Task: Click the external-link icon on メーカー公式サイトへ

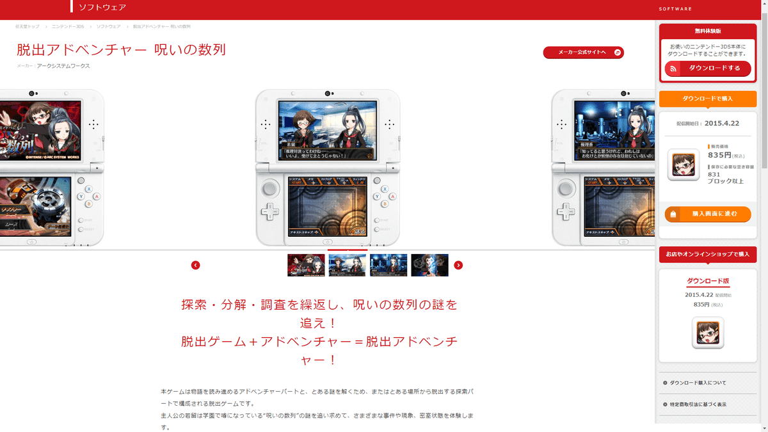Action: (x=618, y=52)
